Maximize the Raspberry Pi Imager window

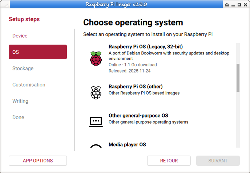coord(239,5)
